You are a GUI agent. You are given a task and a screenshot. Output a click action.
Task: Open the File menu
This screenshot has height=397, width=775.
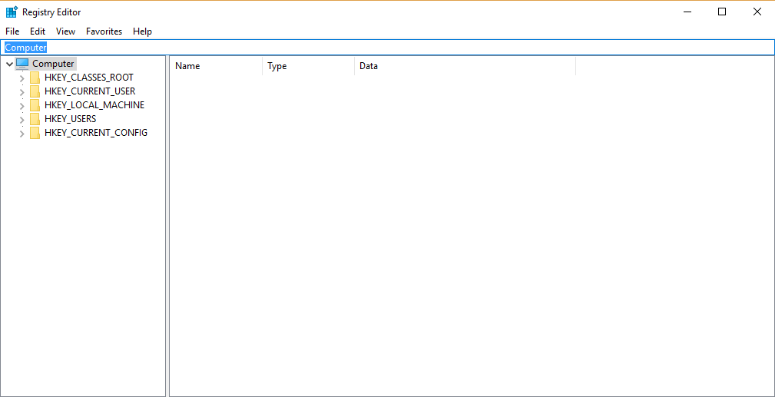click(12, 31)
